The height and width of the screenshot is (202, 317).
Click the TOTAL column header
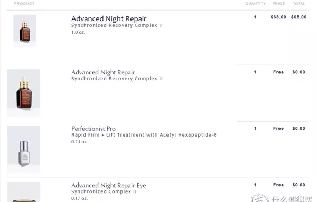click(x=299, y=4)
